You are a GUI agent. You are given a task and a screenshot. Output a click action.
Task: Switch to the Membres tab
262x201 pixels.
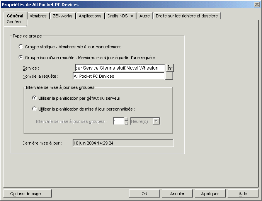(x=38, y=16)
